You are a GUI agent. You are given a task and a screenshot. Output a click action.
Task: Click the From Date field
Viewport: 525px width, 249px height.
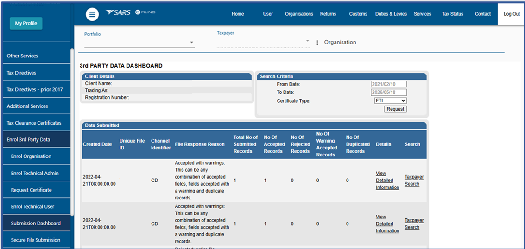(x=388, y=84)
